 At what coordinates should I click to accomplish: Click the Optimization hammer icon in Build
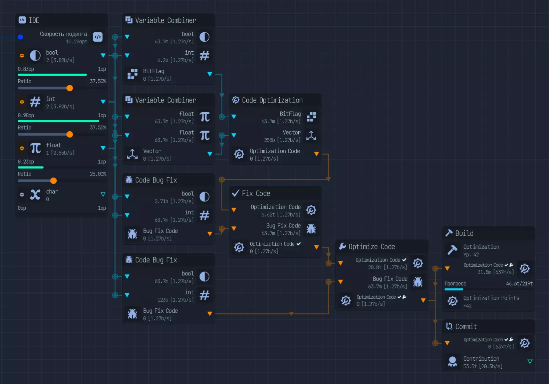pyautogui.click(x=453, y=250)
